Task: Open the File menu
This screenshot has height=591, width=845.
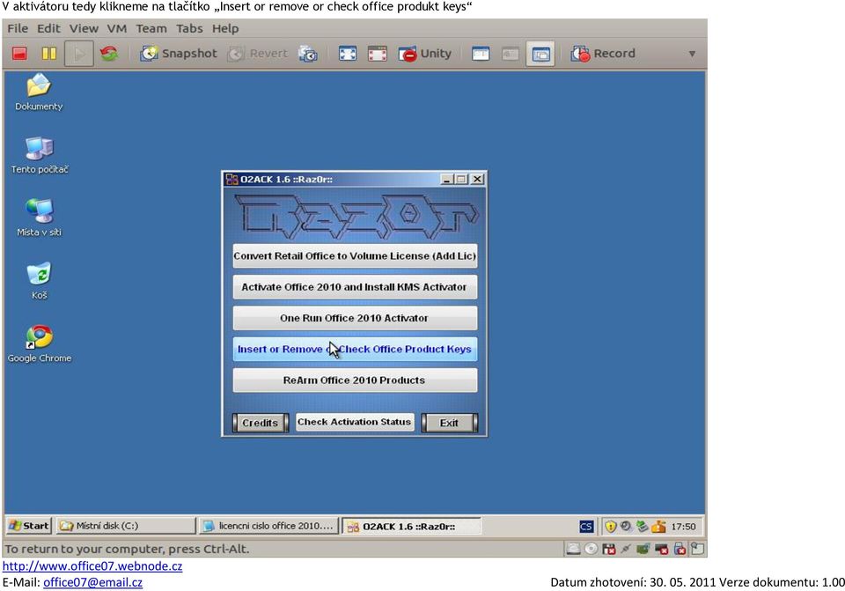Action: coord(18,28)
